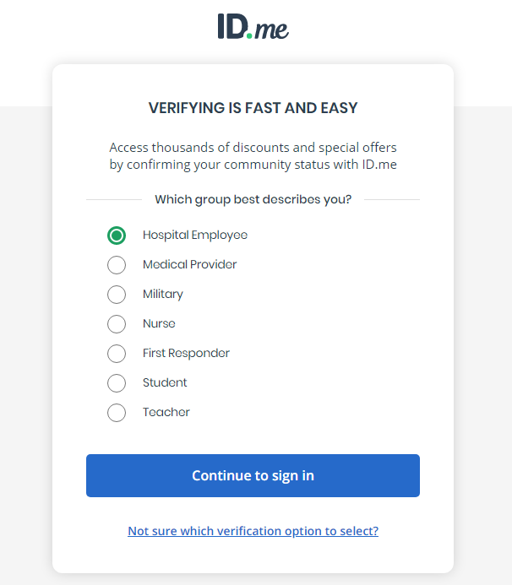
Task: Click the "First Responder" label text
Action: point(186,354)
